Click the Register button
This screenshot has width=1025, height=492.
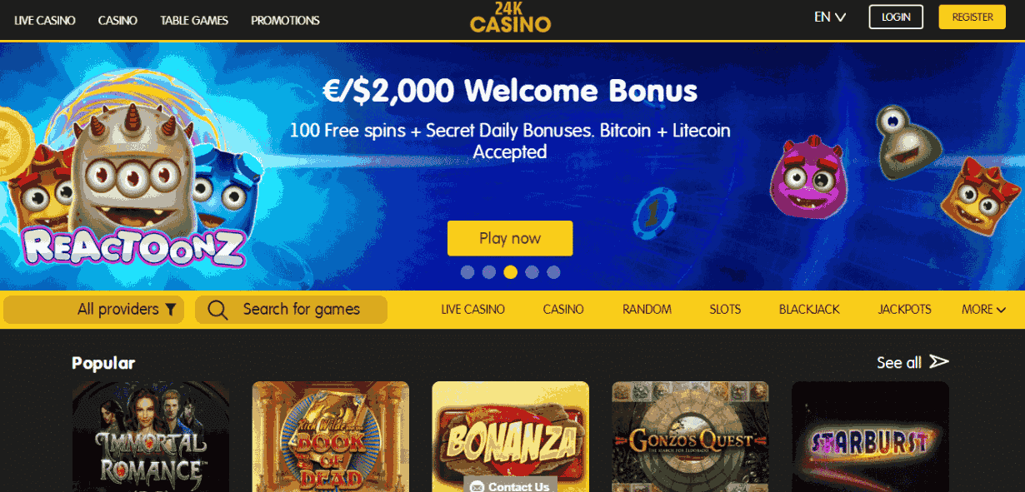pos(972,17)
